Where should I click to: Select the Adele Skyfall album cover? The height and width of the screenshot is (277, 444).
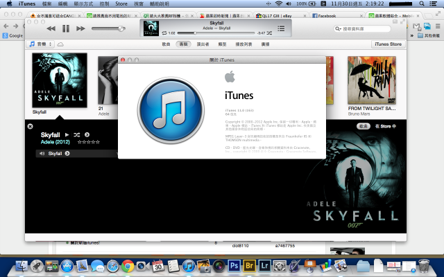60,80
